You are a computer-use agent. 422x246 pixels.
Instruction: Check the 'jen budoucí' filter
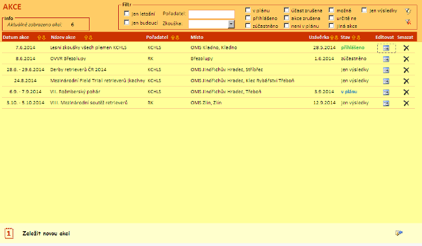[x=127, y=22]
